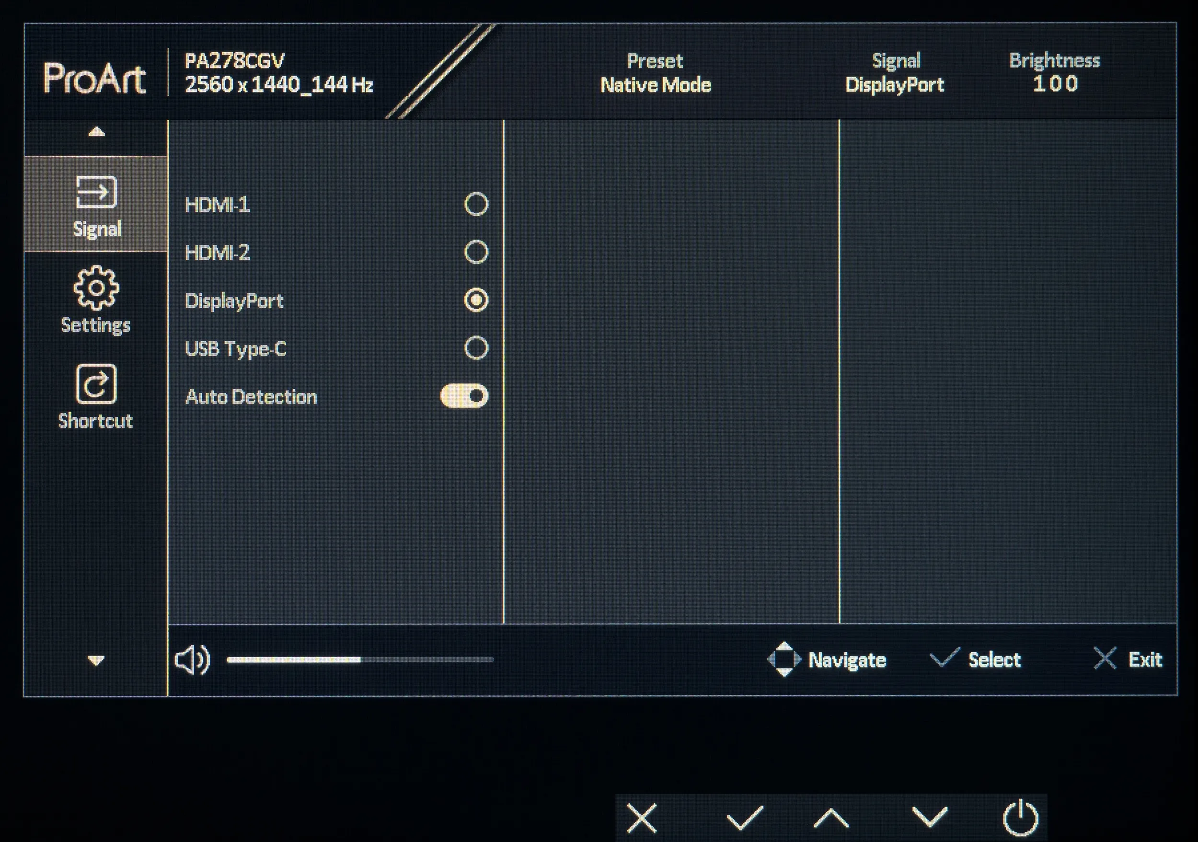This screenshot has width=1198, height=842.
Task: Click the Select hint button
Action: pyautogui.click(x=976, y=659)
